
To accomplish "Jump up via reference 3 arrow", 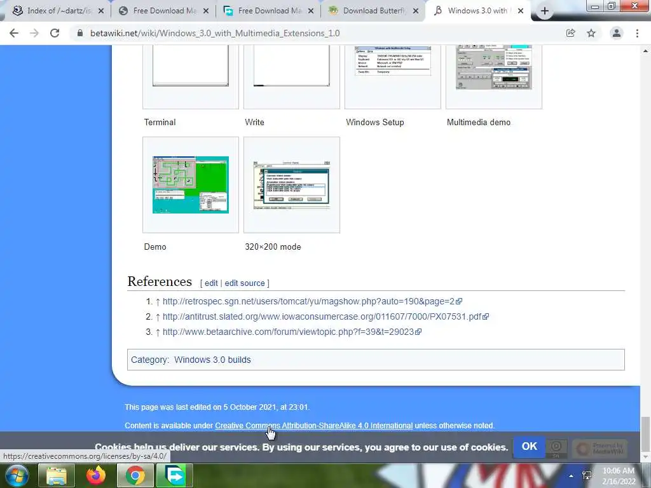I will [x=158, y=332].
